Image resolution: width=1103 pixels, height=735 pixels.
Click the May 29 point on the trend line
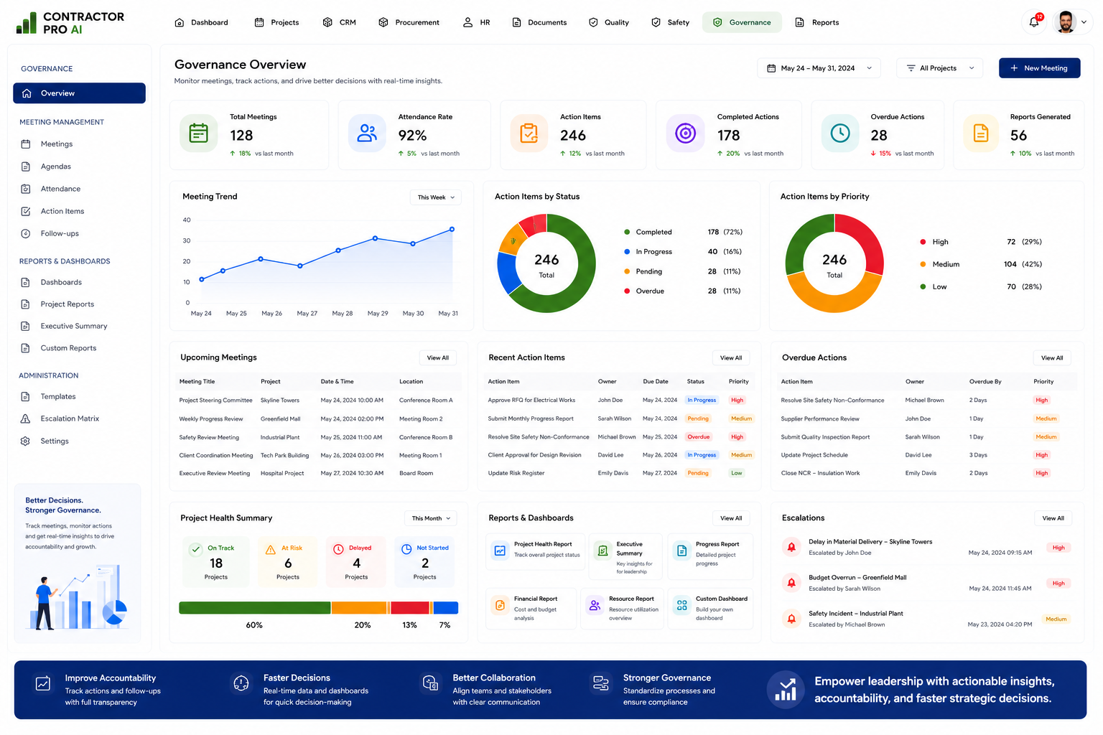(x=375, y=238)
